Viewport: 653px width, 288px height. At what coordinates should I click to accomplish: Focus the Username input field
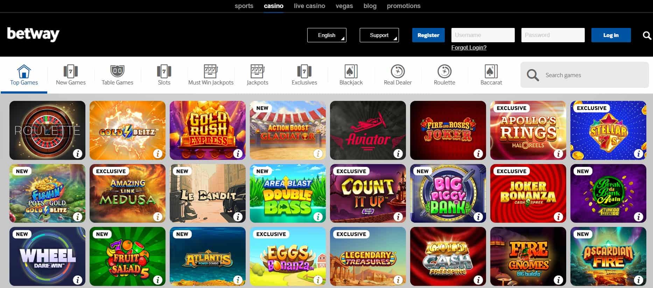pyautogui.click(x=483, y=35)
